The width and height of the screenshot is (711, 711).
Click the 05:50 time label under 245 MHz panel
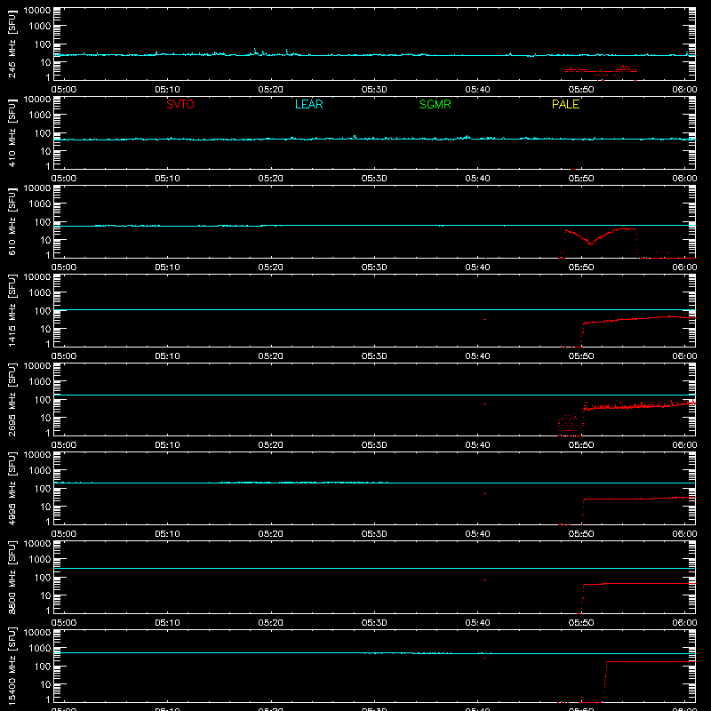[581, 90]
